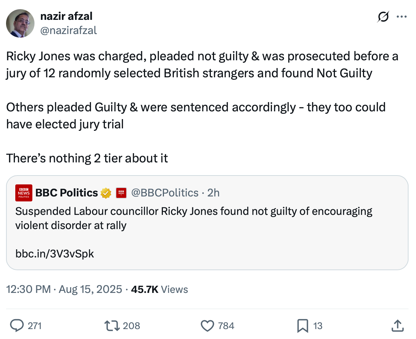Click the reply speech bubble icon

(x=17, y=325)
